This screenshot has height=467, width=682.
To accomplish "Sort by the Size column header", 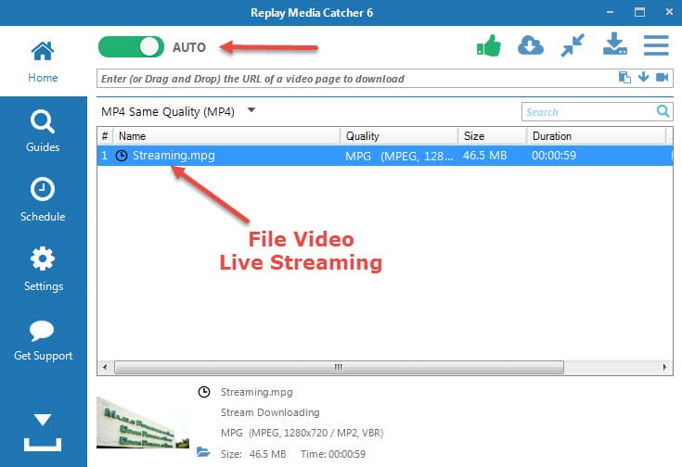I will [493, 136].
